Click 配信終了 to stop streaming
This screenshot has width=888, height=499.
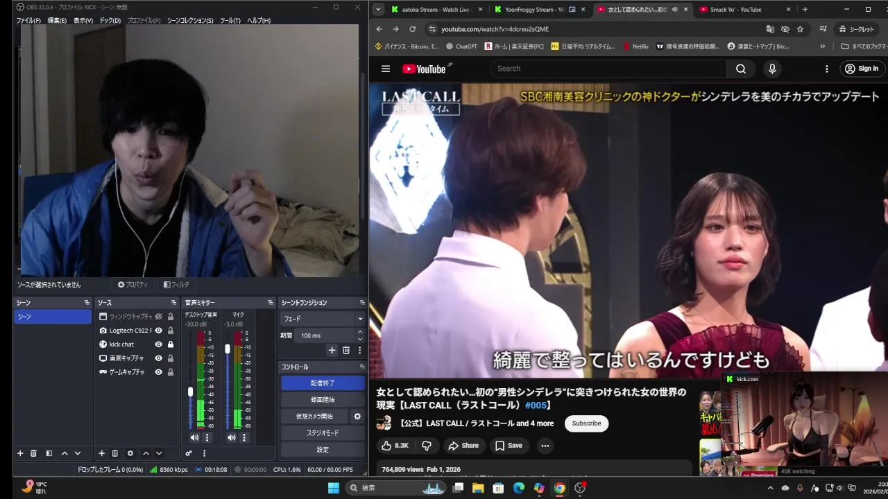(x=323, y=383)
